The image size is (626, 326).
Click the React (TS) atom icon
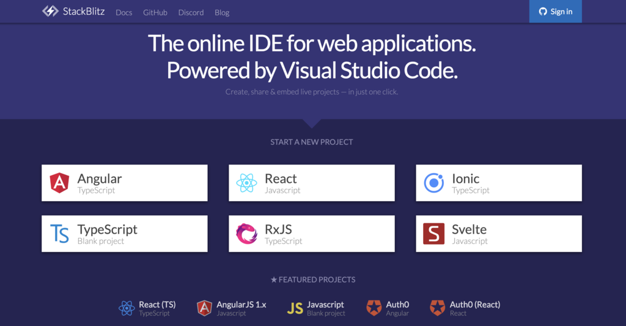pos(127,308)
